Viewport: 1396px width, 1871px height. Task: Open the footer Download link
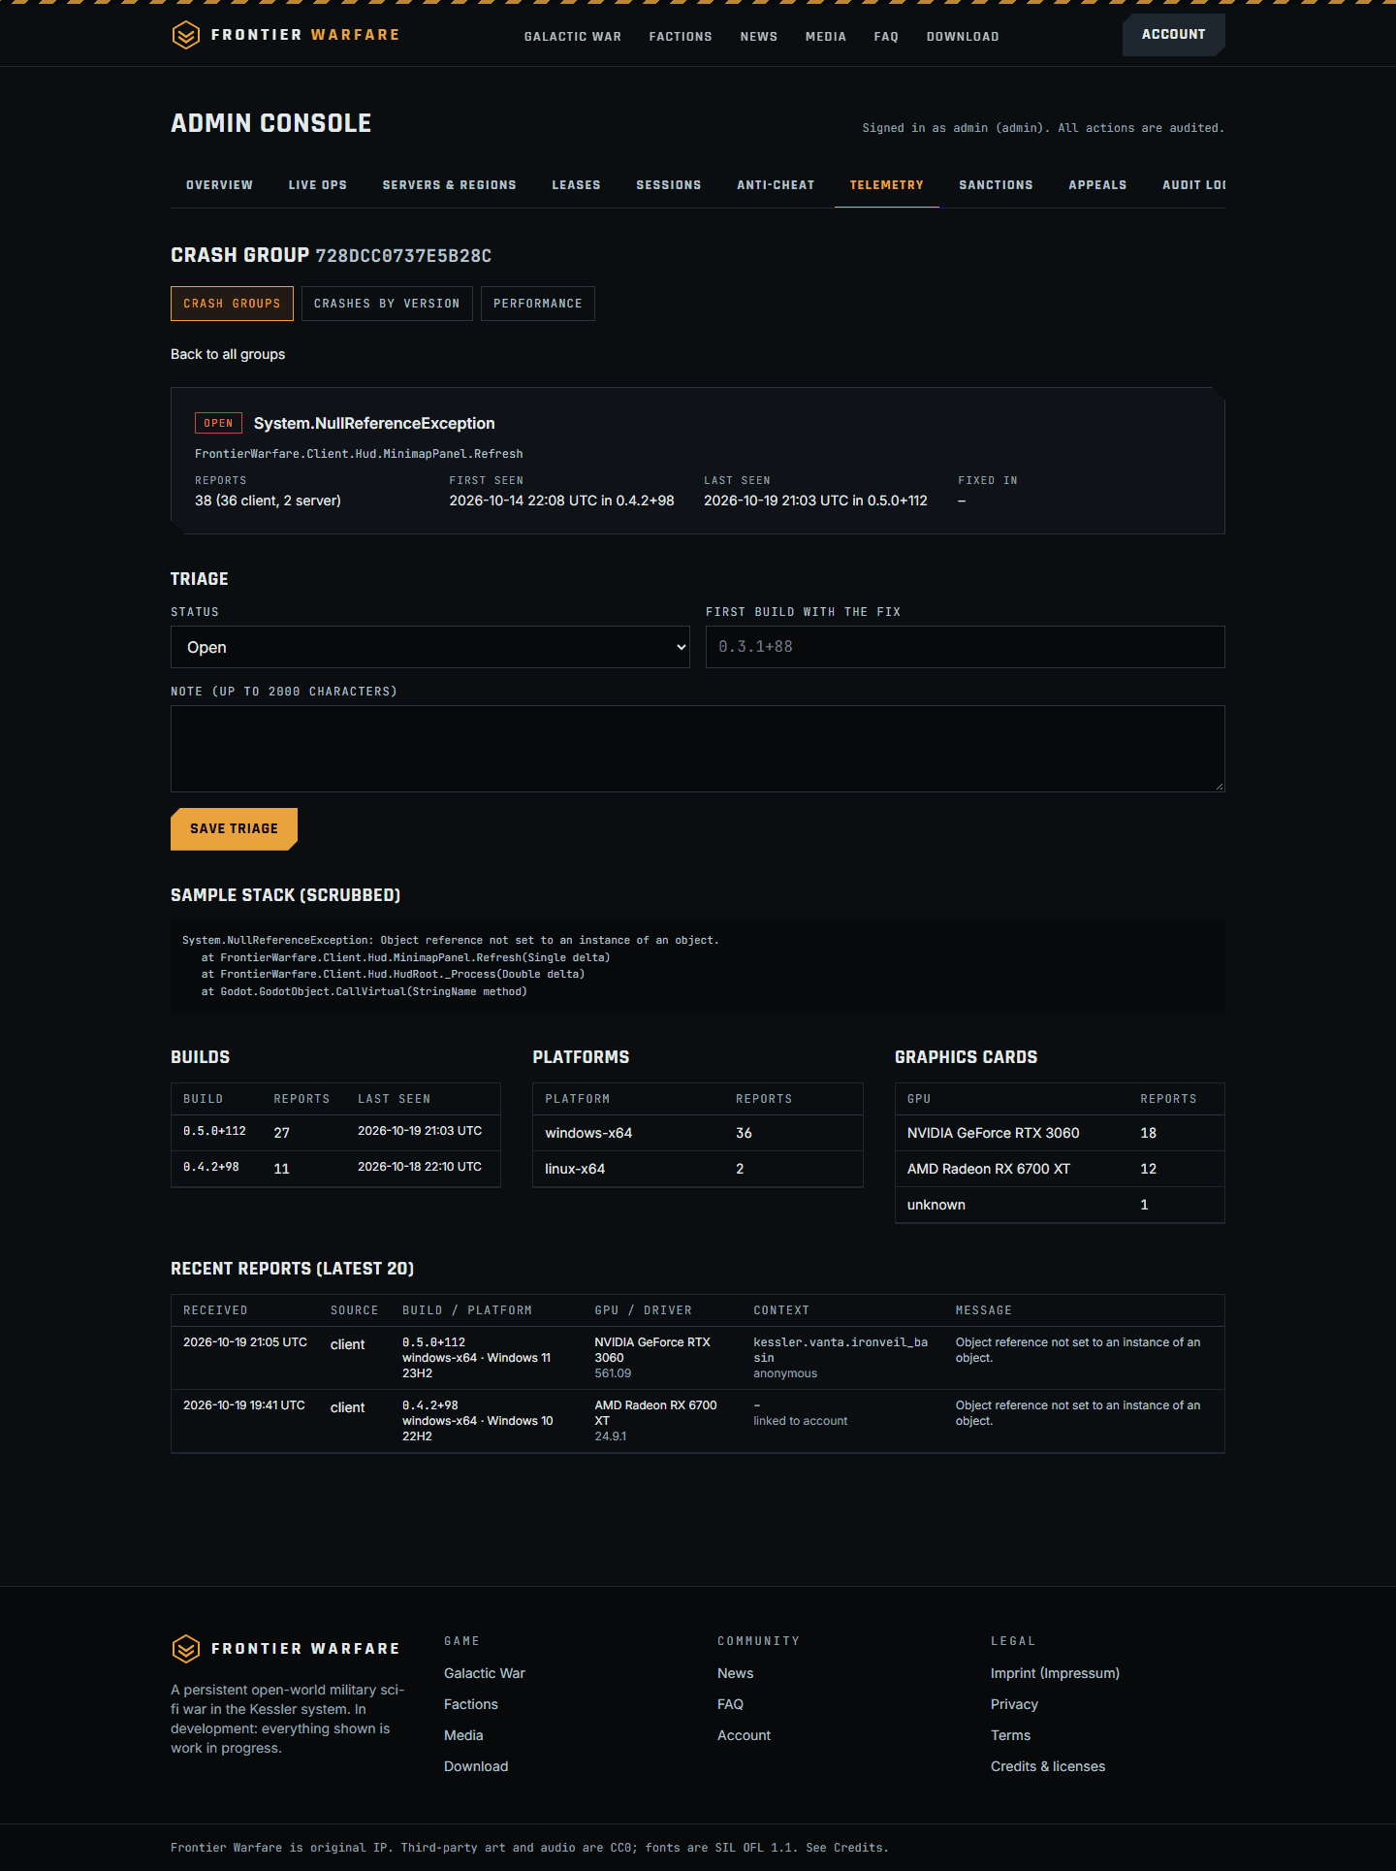[x=476, y=1766]
